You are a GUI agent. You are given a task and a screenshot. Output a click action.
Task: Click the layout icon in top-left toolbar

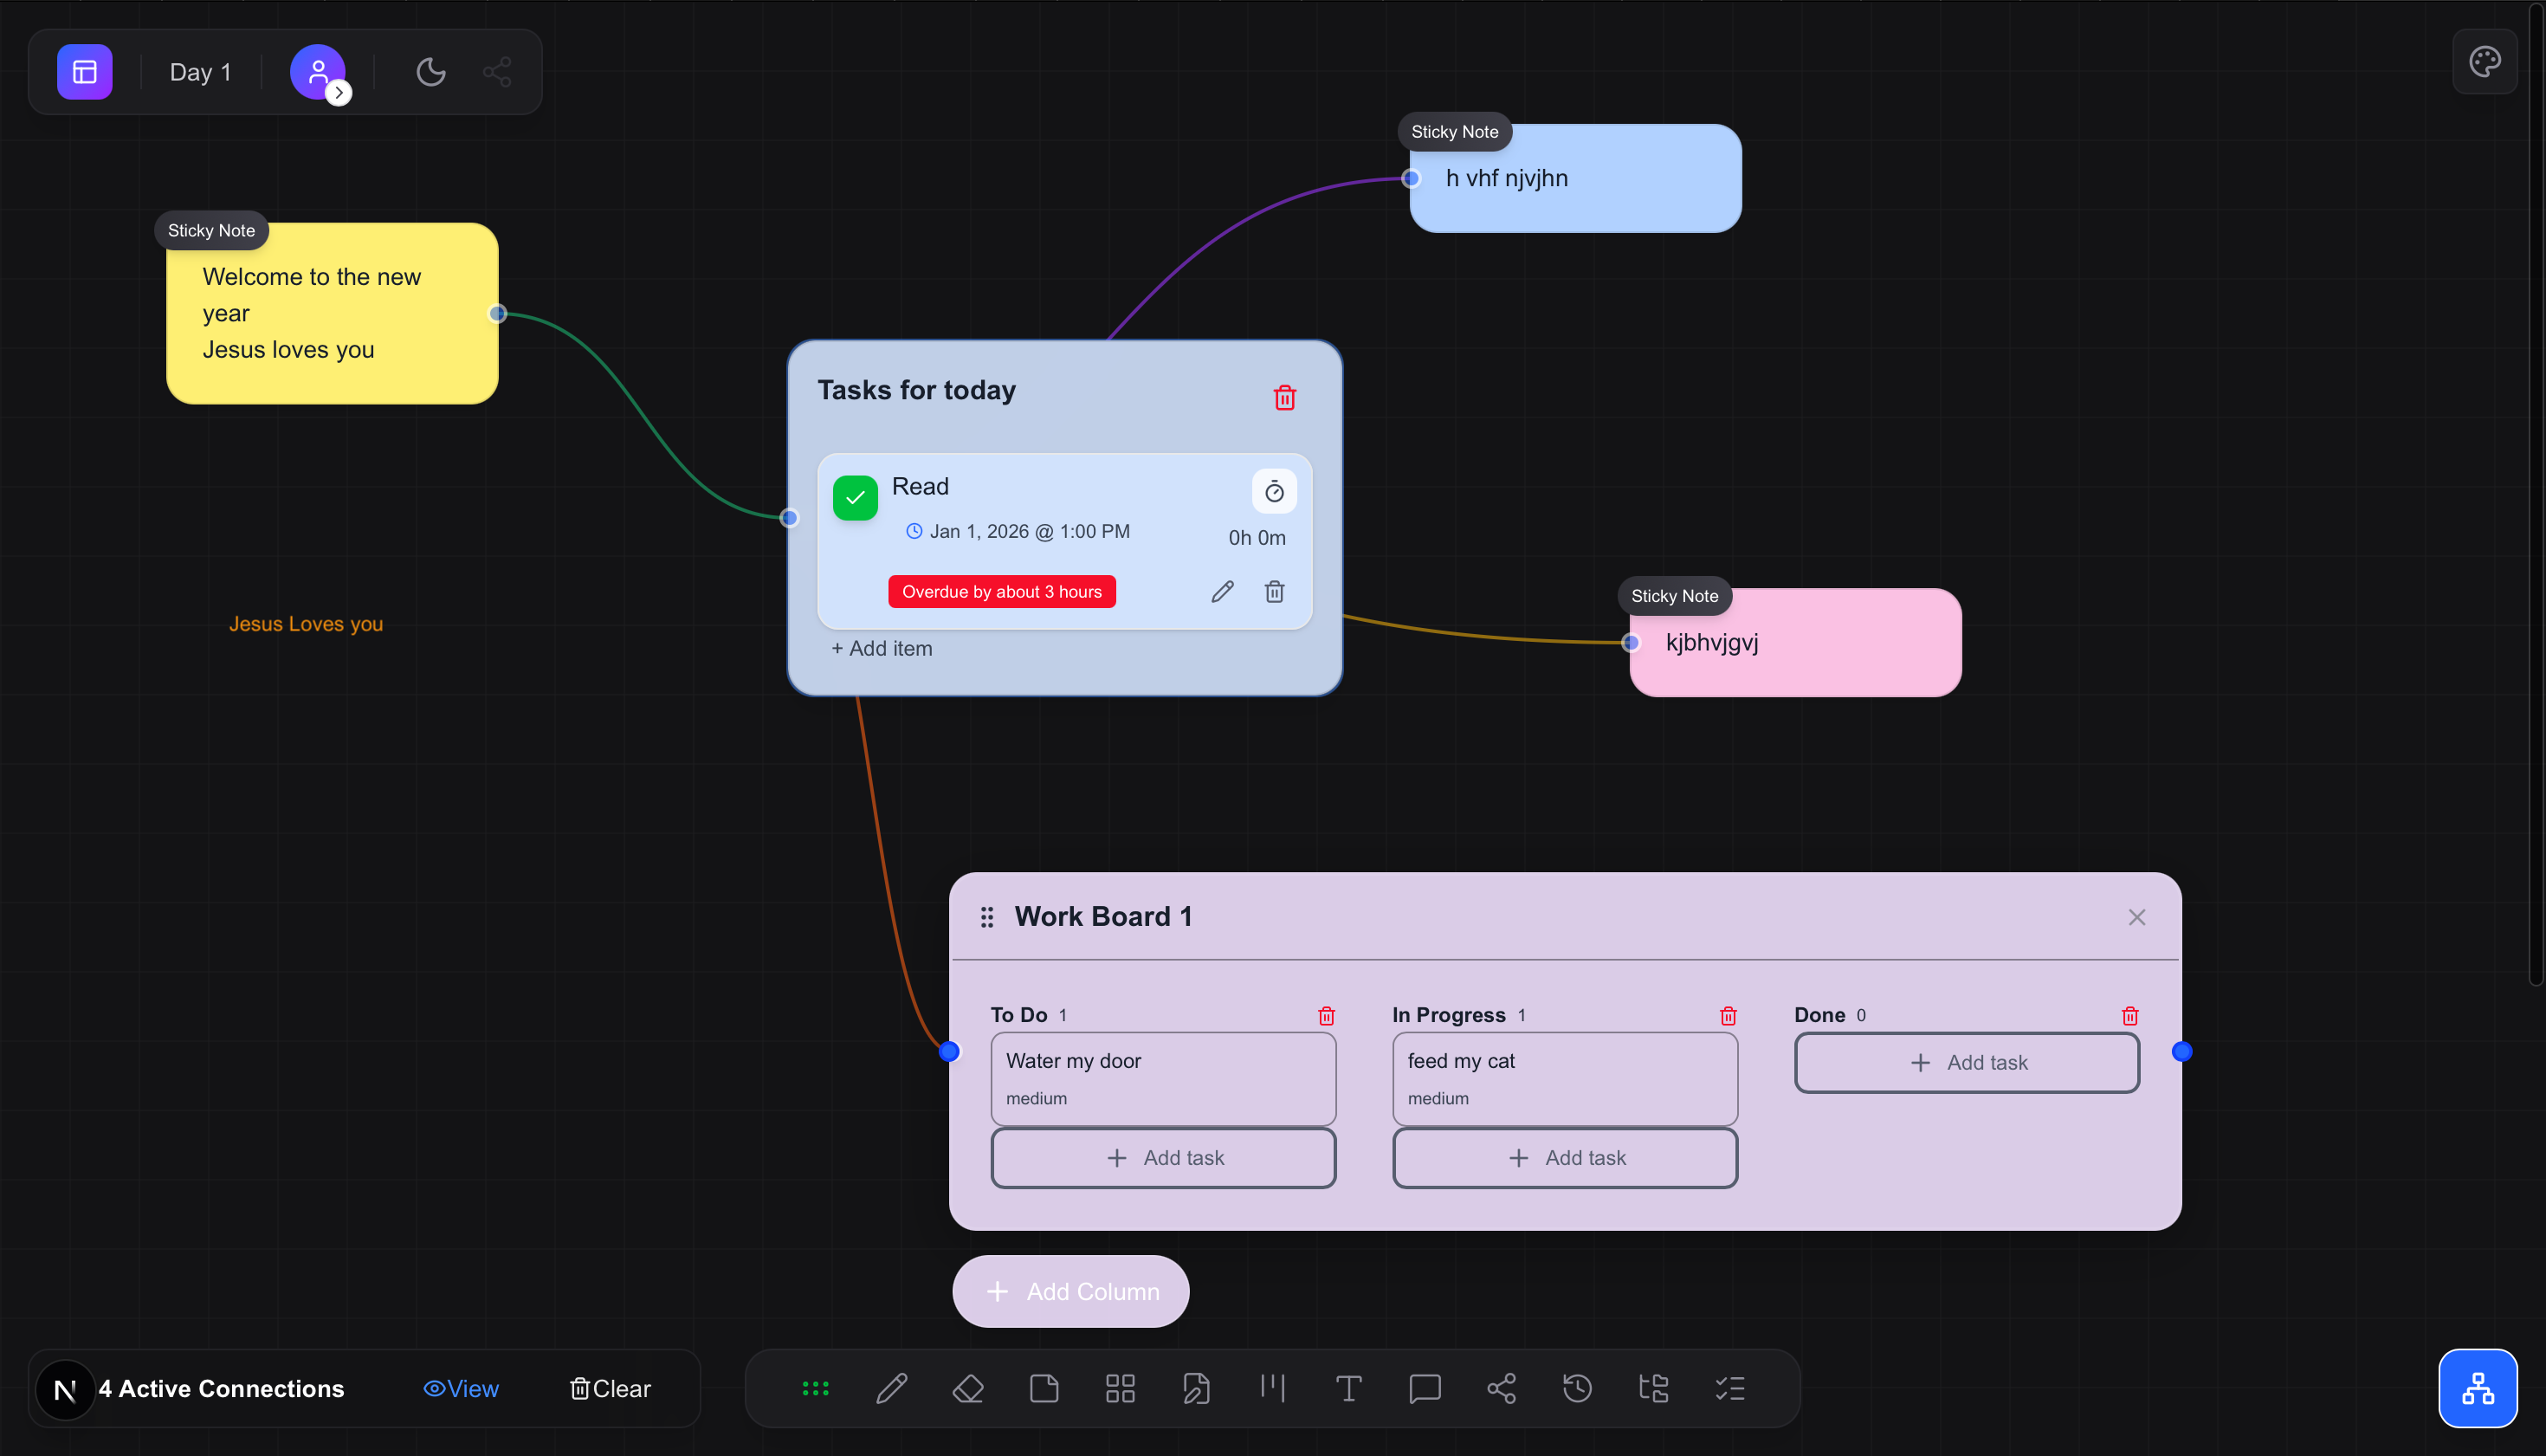[x=84, y=71]
